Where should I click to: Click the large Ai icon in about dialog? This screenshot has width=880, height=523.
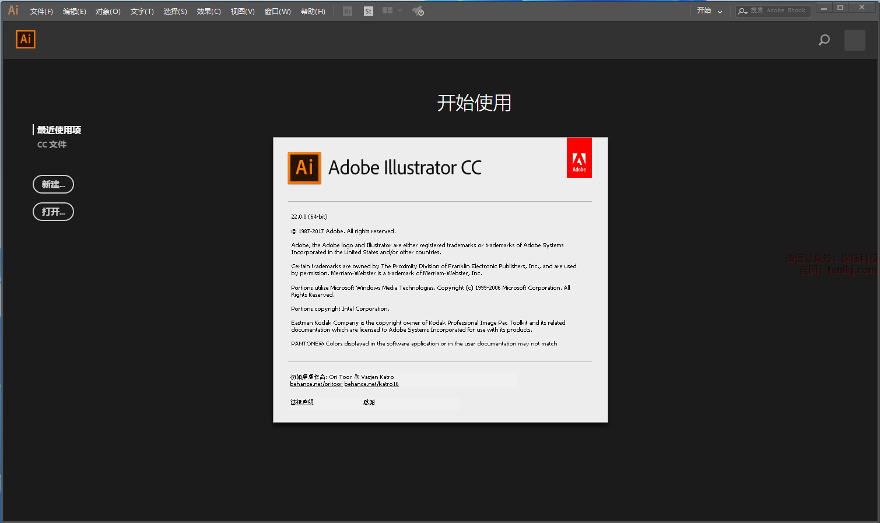point(304,168)
